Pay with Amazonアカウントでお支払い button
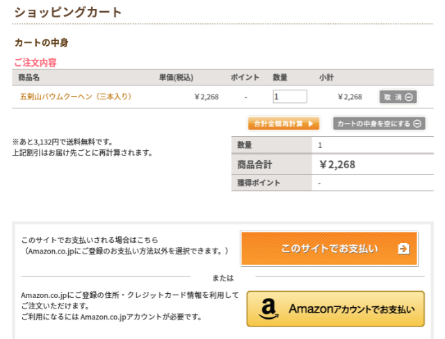445x339 pixels. tap(335, 309)
